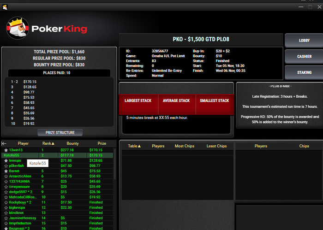This screenshot has height=230, width=323.
Task: Toggle favorite star for player lmnopo
Action: click(x=6, y=161)
